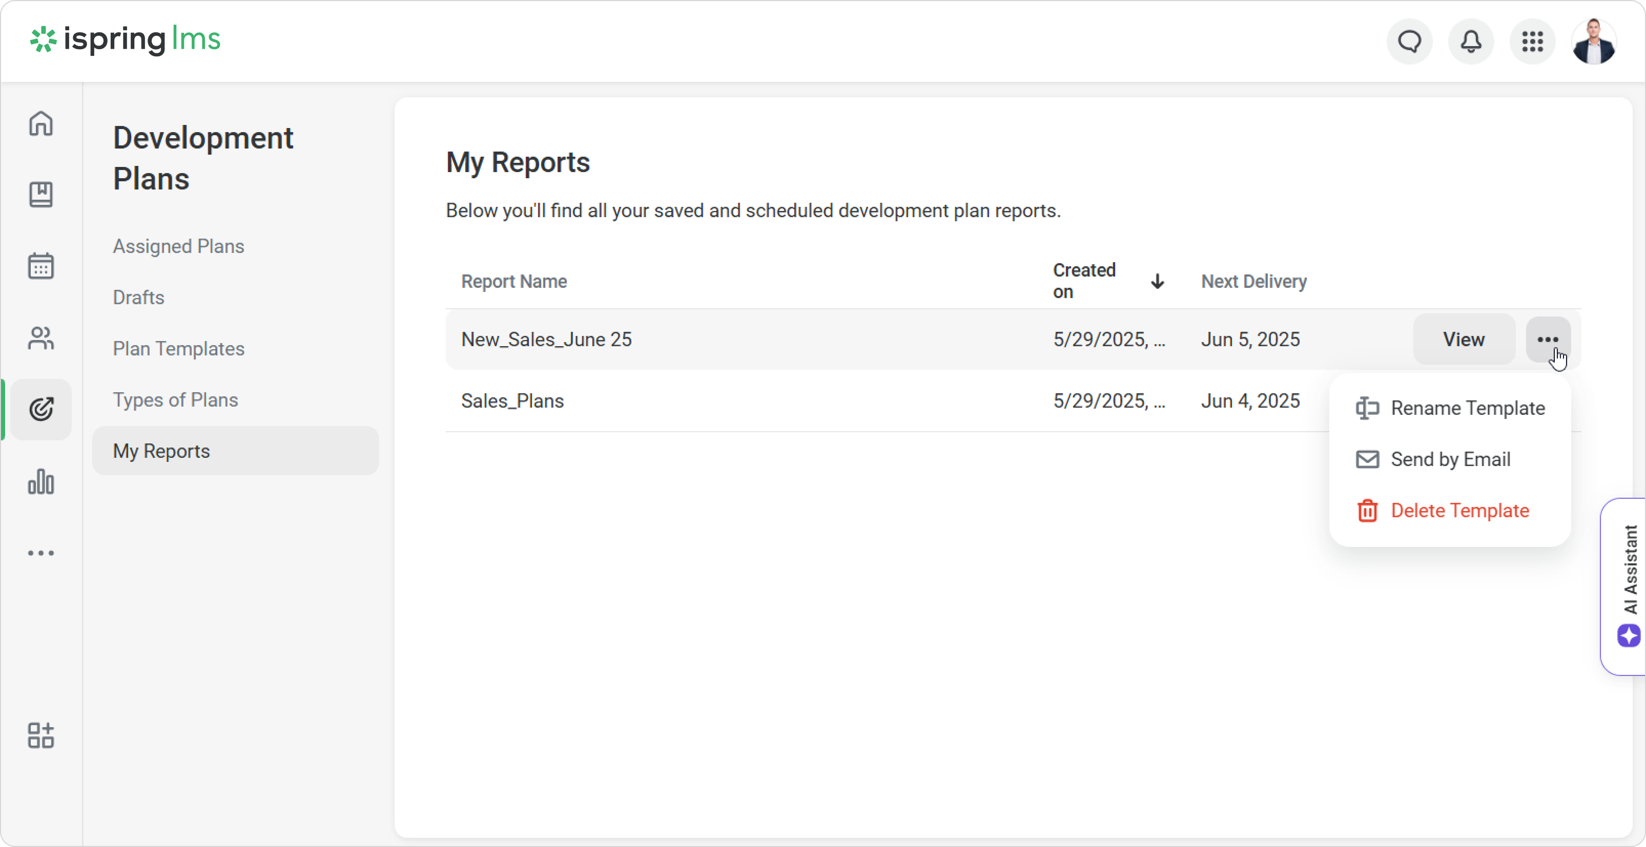Viewport: 1646px width, 847px height.
Task: Go to Plan Templates section
Action: [x=179, y=349]
